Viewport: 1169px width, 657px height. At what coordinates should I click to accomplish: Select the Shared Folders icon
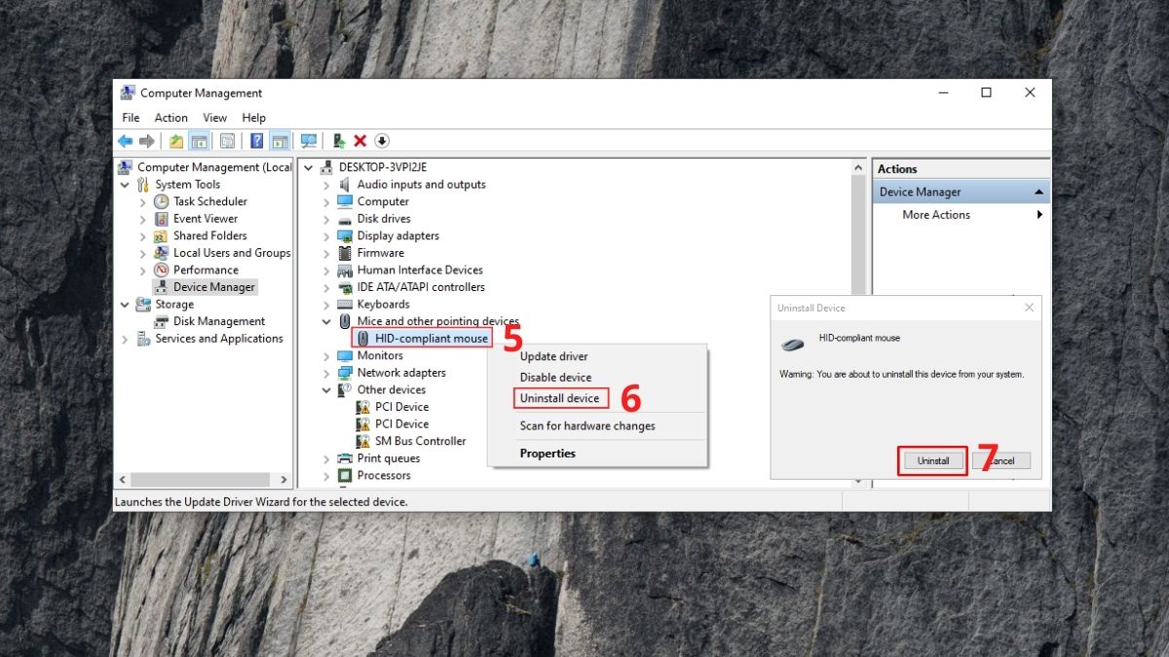coord(162,236)
